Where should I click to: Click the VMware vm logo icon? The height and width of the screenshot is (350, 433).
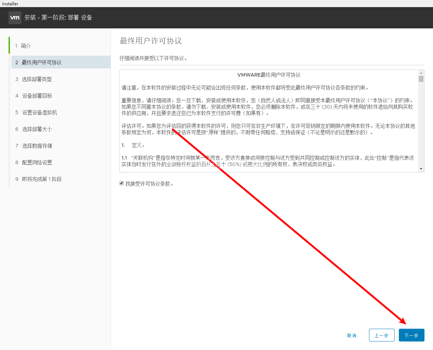click(x=15, y=18)
